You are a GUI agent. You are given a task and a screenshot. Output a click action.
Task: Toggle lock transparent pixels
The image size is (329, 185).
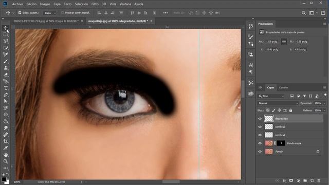point(268,110)
